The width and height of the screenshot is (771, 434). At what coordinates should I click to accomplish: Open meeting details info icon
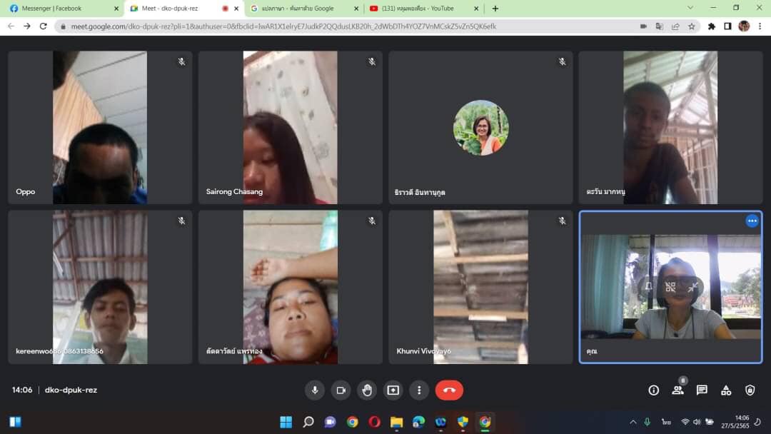pyautogui.click(x=653, y=390)
